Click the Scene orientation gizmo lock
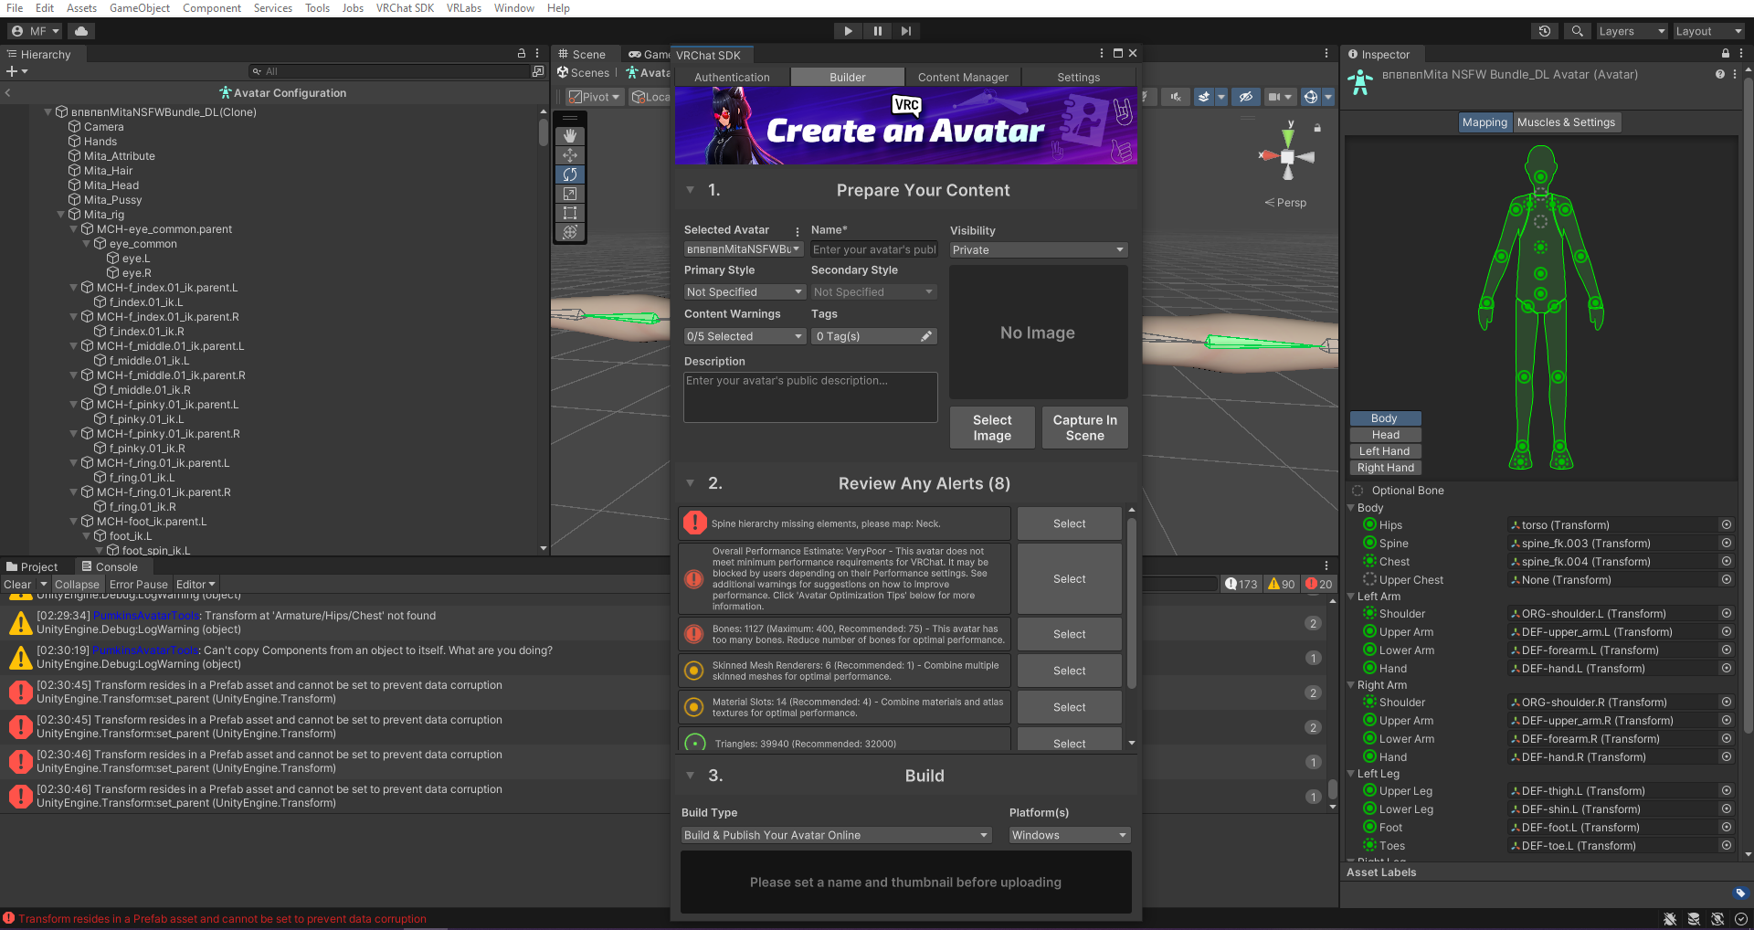The image size is (1754, 930). click(x=1317, y=128)
